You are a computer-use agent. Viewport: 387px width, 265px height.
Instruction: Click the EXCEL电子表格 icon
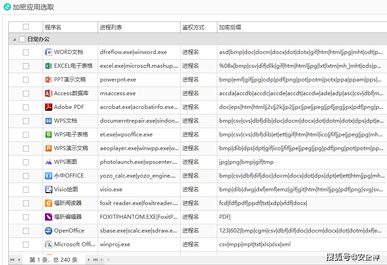(49, 66)
